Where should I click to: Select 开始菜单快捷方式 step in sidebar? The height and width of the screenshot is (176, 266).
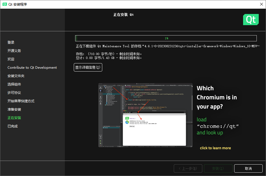coord(21,101)
